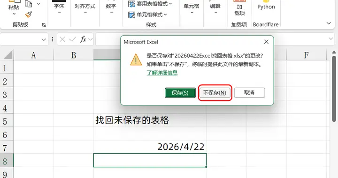Select column F header
The height and width of the screenshot is (178, 338).
click(306, 55)
